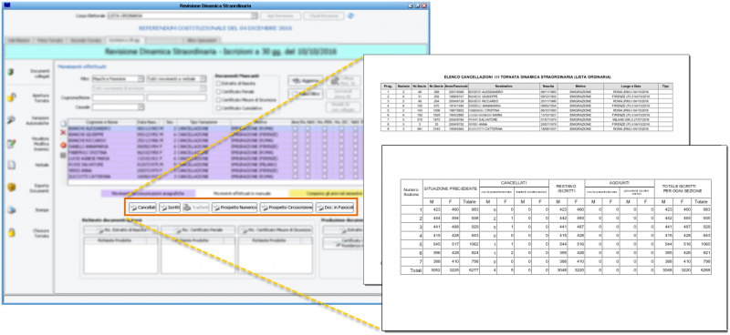Toggle first checkbox in BIANCHI GIUSEPPE row
This screenshot has width=730, height=335.
tap(295, 135)
